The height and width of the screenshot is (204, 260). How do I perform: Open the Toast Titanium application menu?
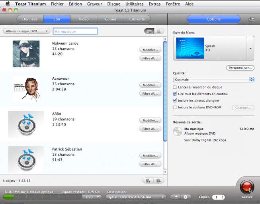point(31,4)
